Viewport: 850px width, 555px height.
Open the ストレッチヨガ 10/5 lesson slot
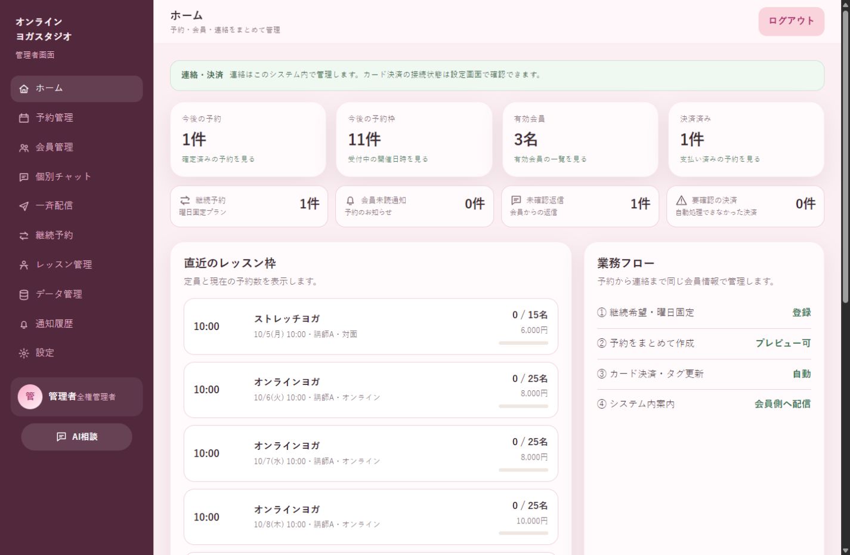[370, 326]
